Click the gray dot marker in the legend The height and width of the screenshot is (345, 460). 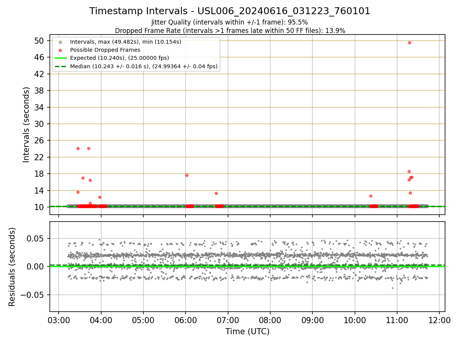[60, 42]
